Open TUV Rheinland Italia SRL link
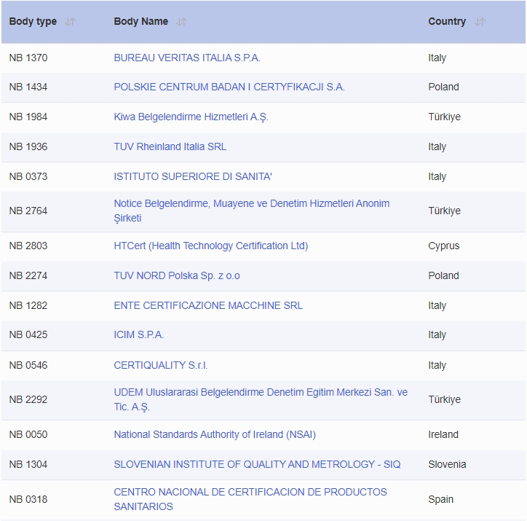 pyautogui.click(x=170, y=146)
